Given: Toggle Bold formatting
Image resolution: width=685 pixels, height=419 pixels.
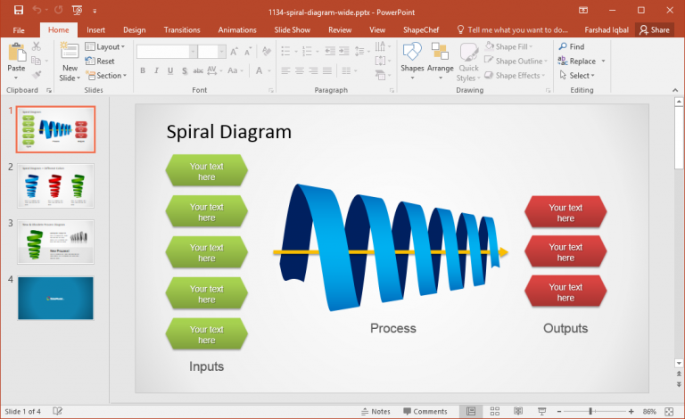Looking at the screenshot, I should (143, 70).
